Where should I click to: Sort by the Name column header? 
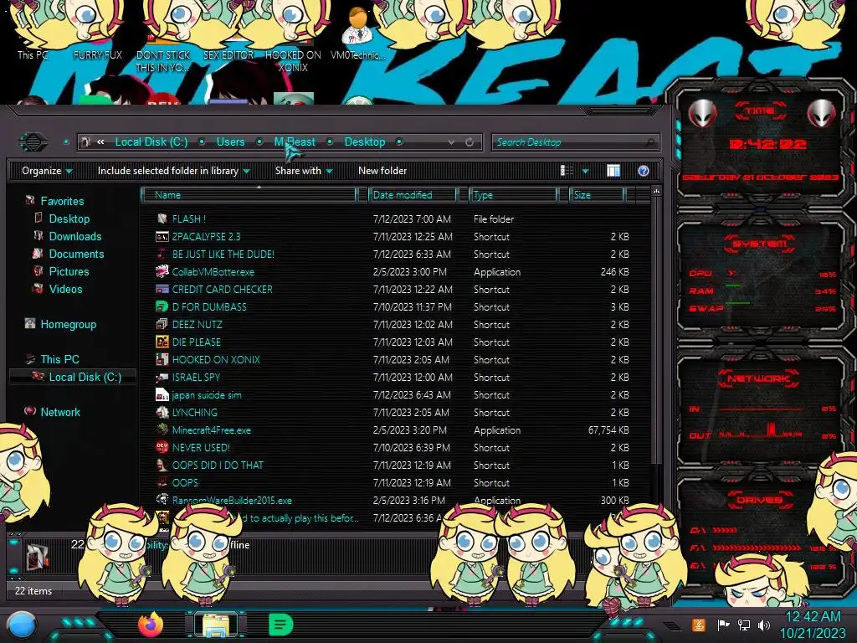click(x=249, y=194)
